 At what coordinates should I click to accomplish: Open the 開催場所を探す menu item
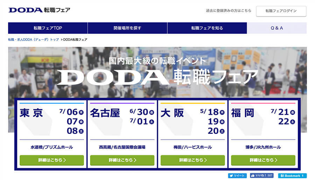(127, 28)
